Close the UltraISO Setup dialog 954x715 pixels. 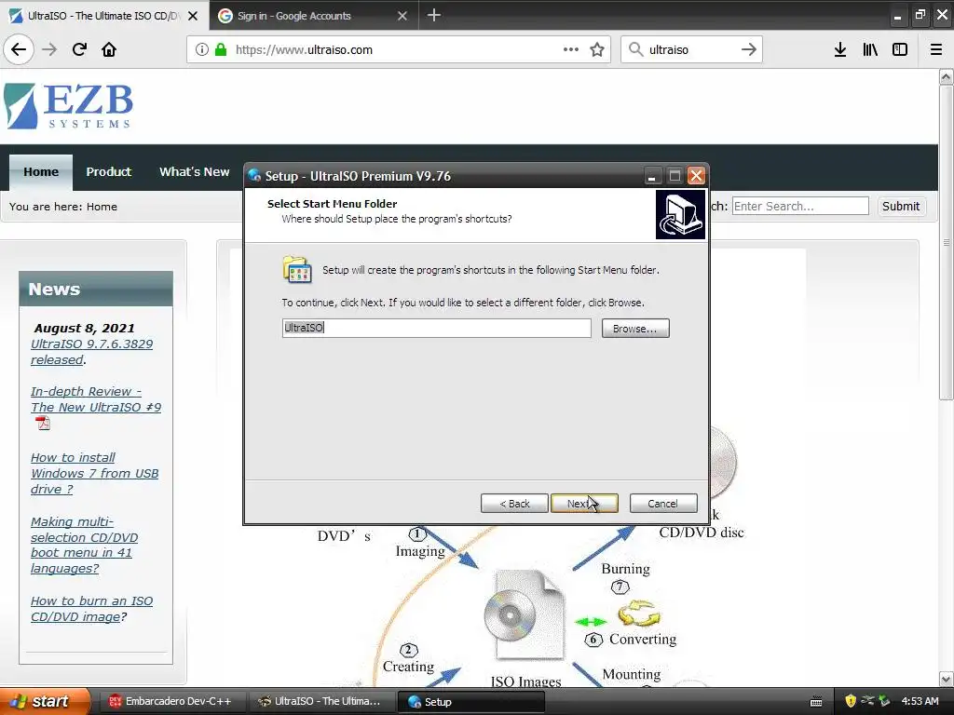pyautogui.click(x=696, y=176)
